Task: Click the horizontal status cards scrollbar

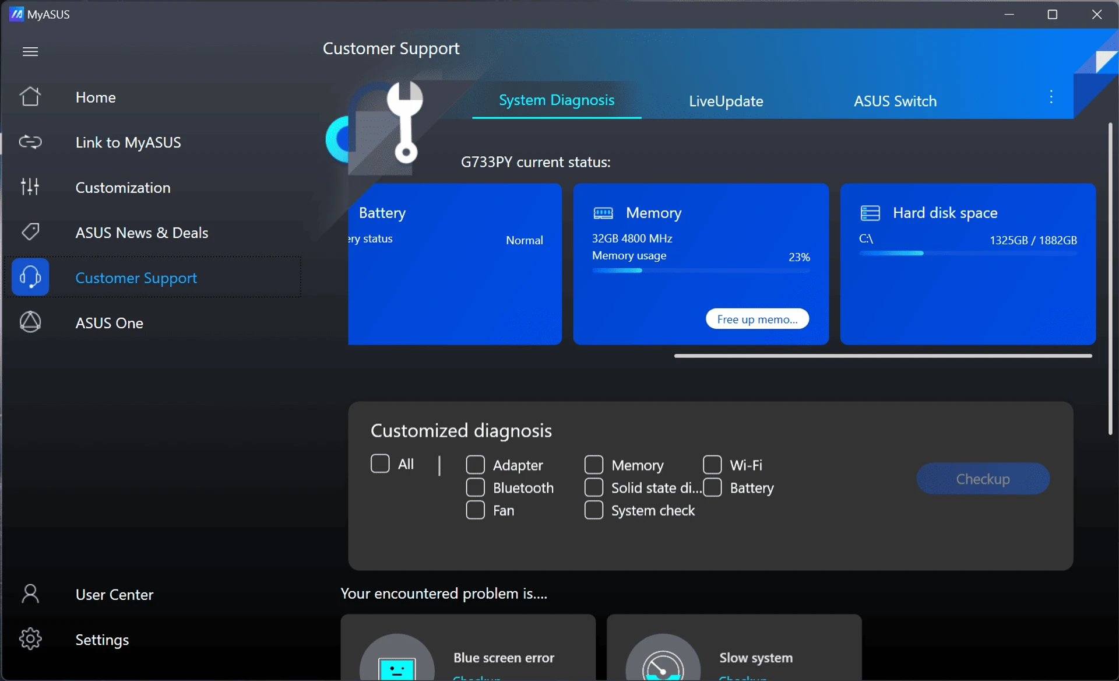Action: (x=883, y=356)
